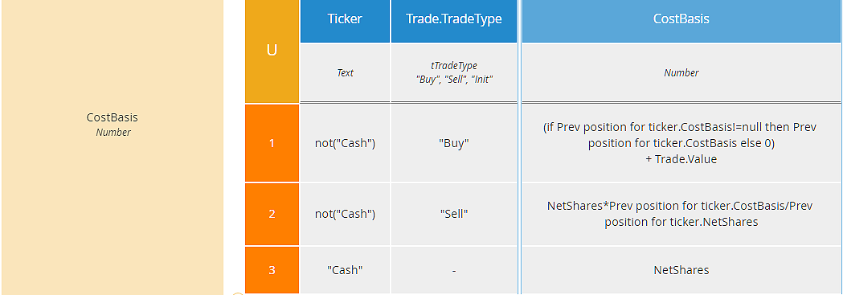Select the Ticker column header
The image size is (843, 295).
pyautogui.click(x=345, y=21)
